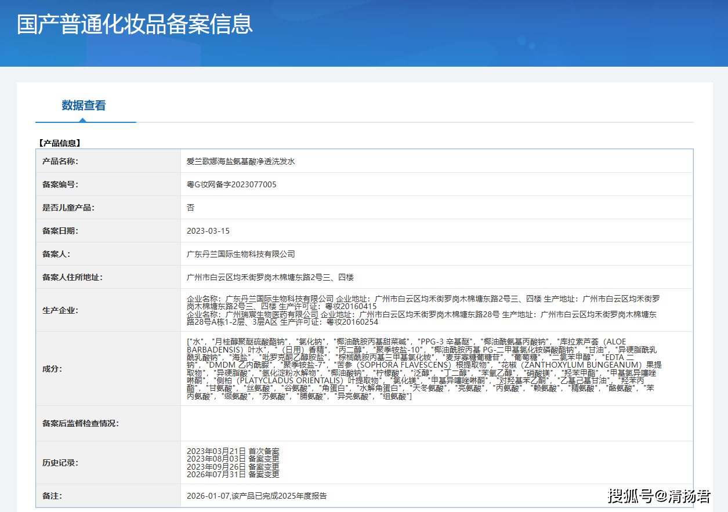Viewport: 728px width, 512px height.
Task: Select production license text 粤妆20160415
Action: (351, 306)
